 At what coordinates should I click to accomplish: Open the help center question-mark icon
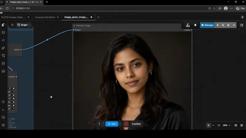coord(3,102)
